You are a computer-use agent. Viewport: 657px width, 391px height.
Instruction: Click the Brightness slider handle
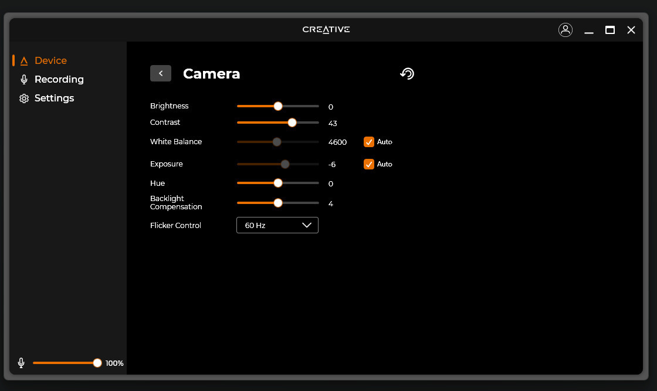click(x=278, y=106)
